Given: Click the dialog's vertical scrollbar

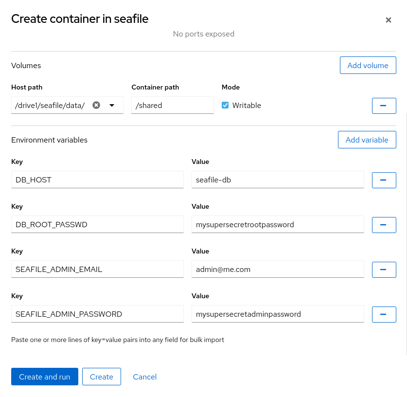Looking at the screenshot, I should (x=405, y=234).
